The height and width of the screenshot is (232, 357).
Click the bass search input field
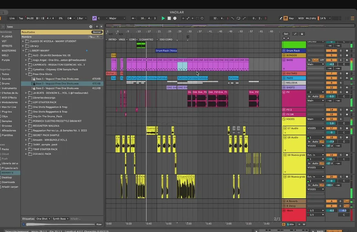click(x=47, y=27)
